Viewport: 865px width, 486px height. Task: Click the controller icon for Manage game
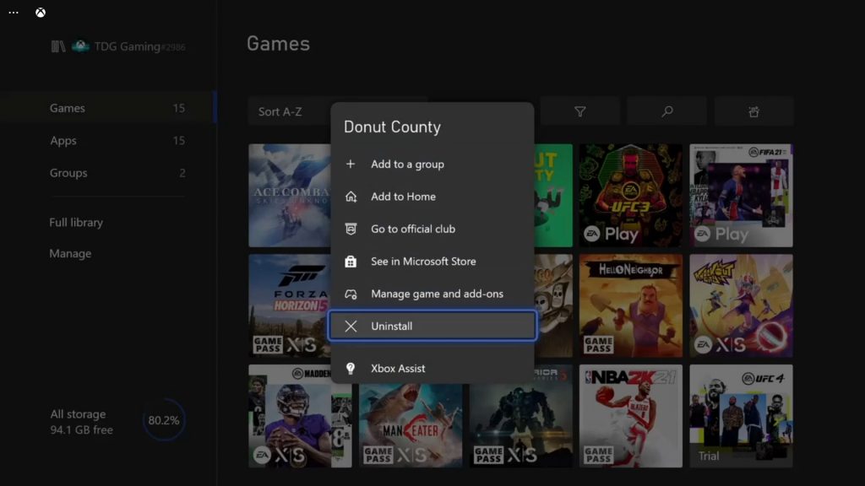[x=351, y=294]
